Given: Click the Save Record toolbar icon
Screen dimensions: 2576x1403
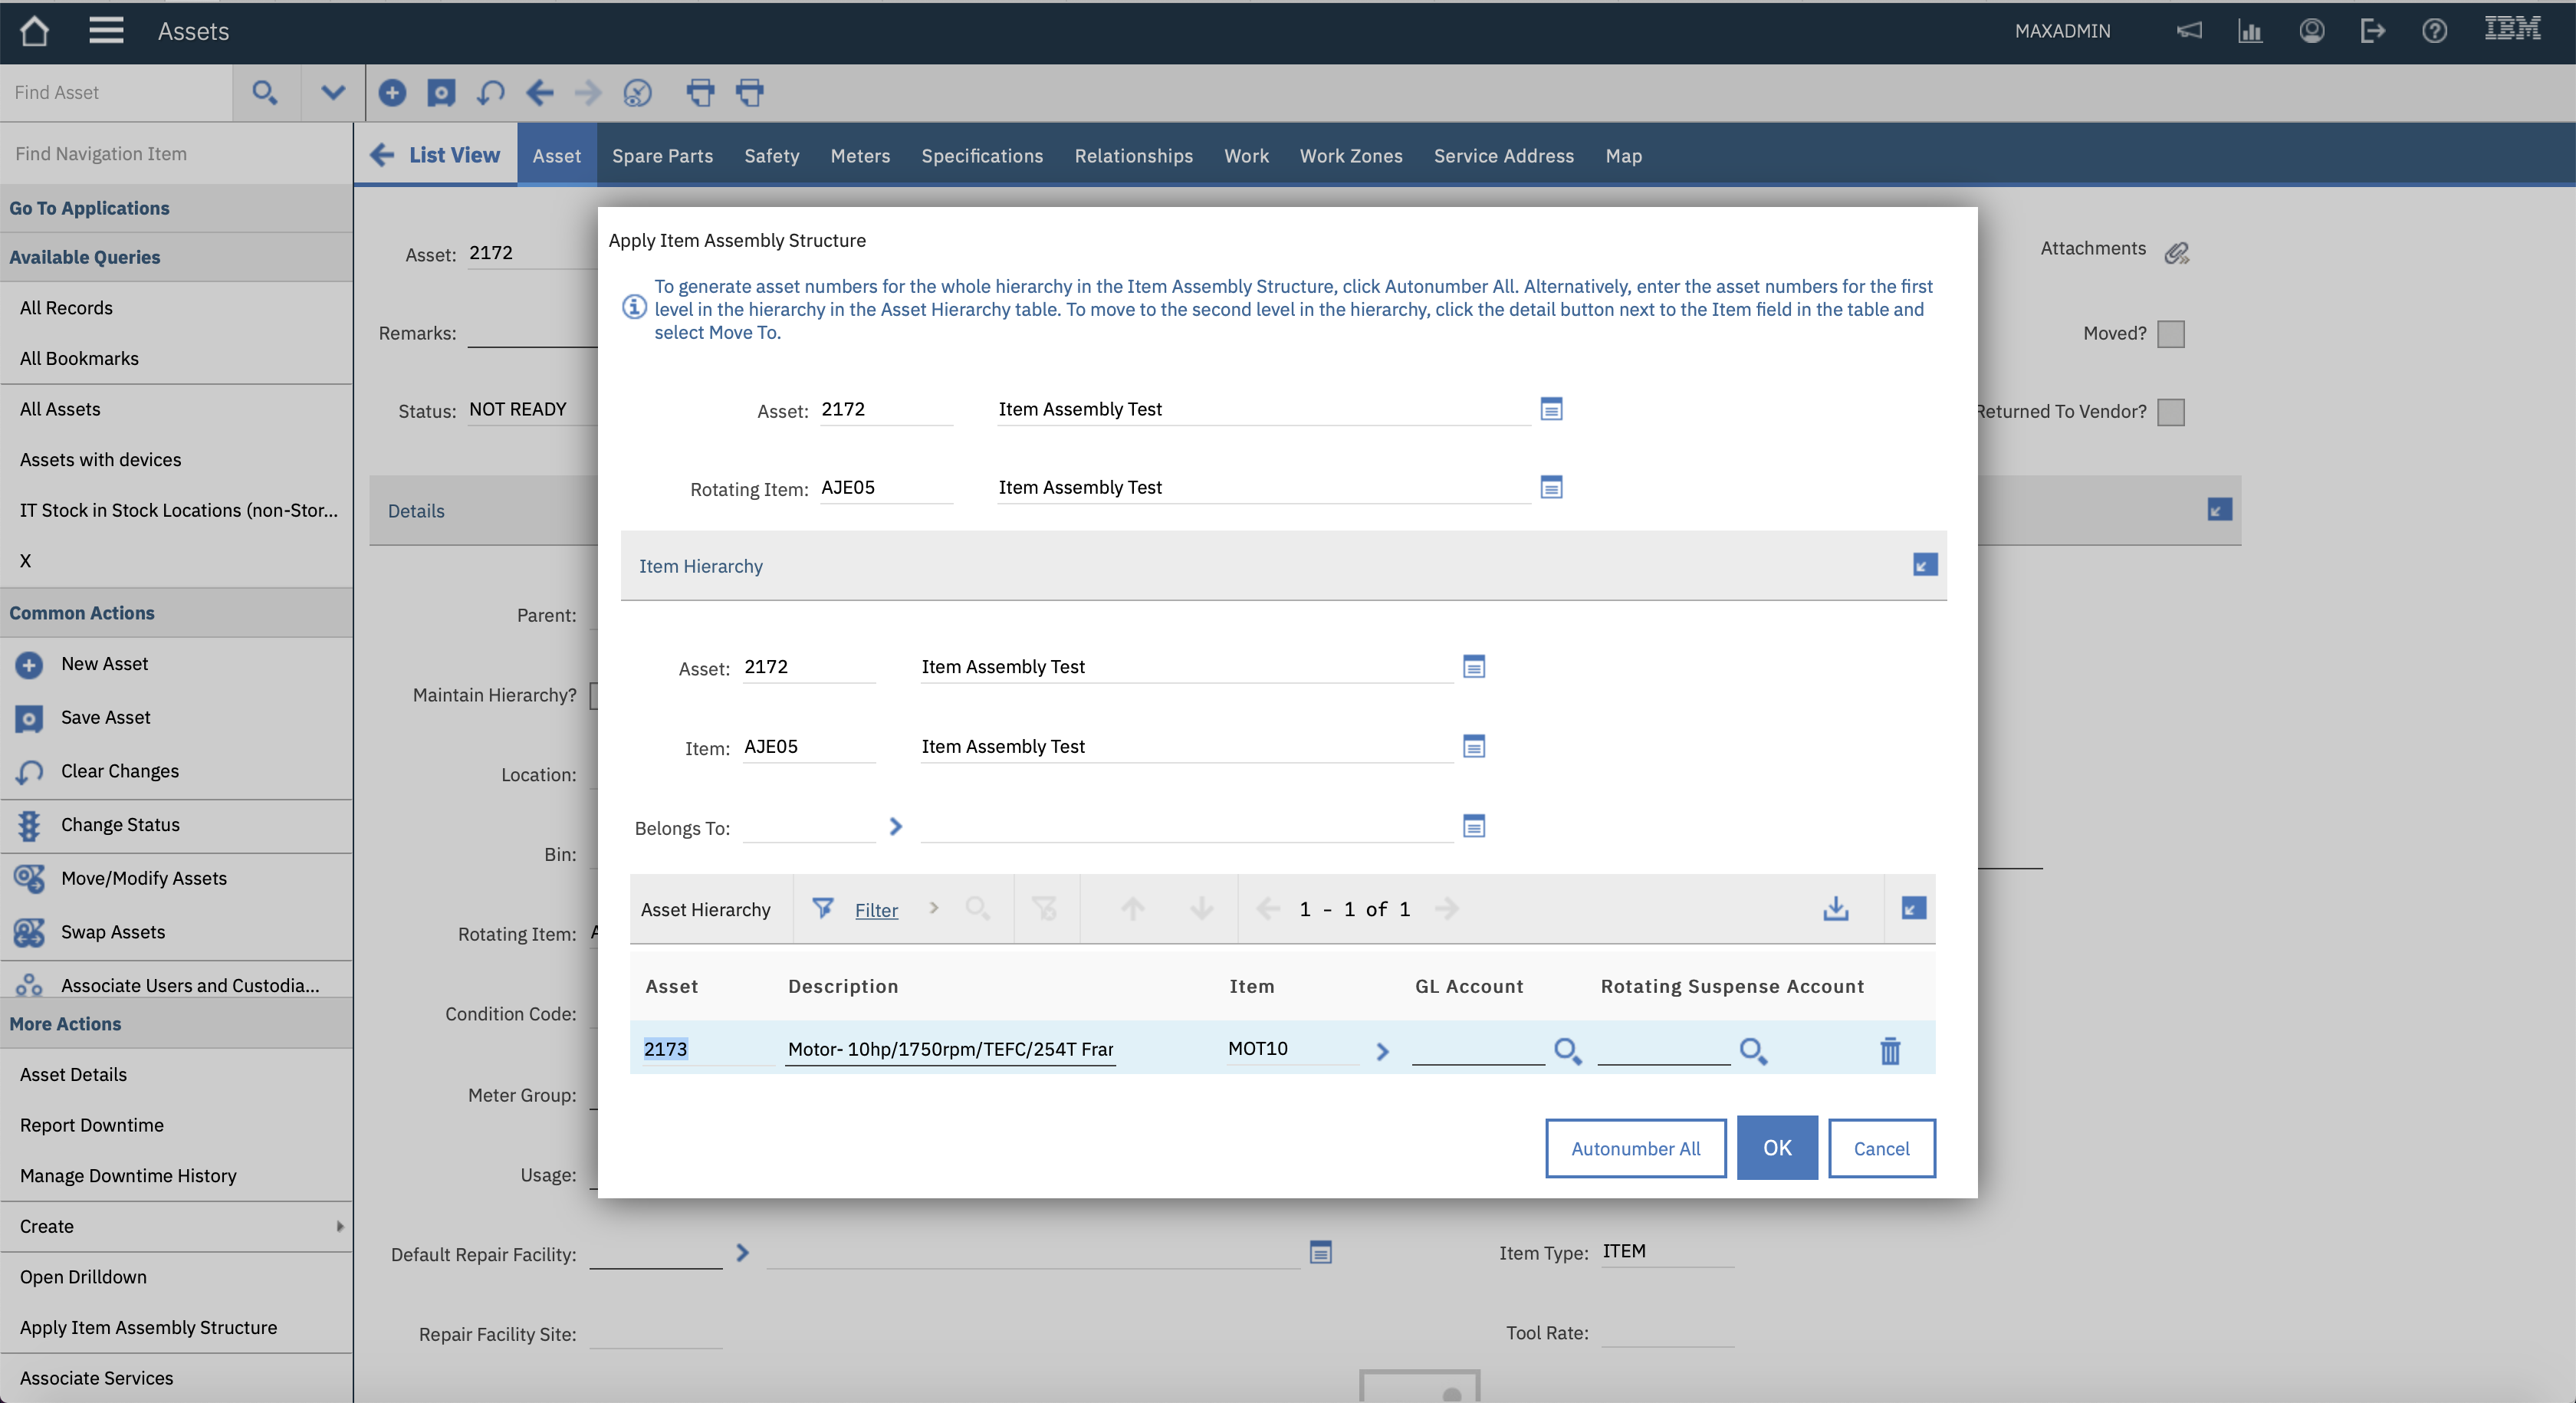Looking at the screenshot, I should tap(441, 92).
